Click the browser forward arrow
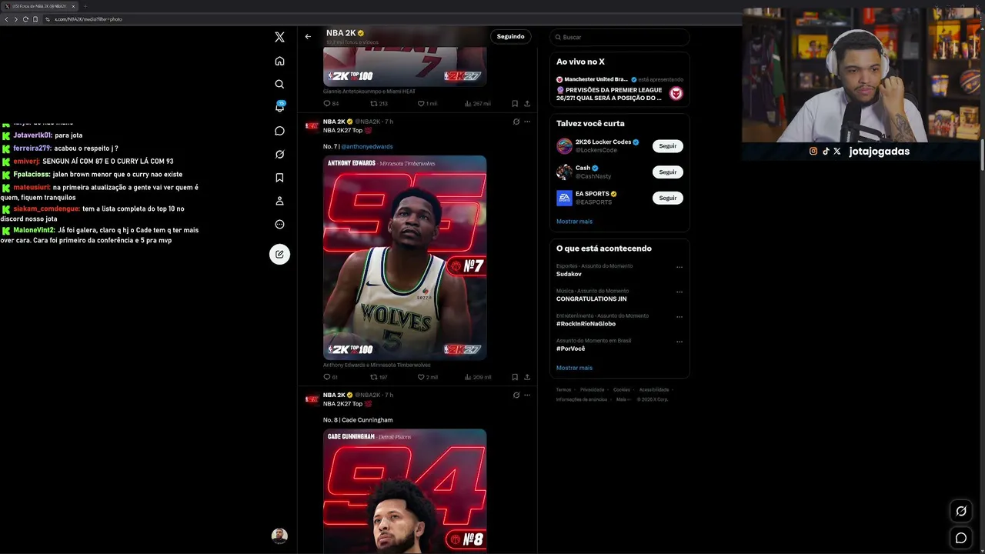The width and height of the screenshot is (985, 554). pyautogui.click(x=15, y=19)
